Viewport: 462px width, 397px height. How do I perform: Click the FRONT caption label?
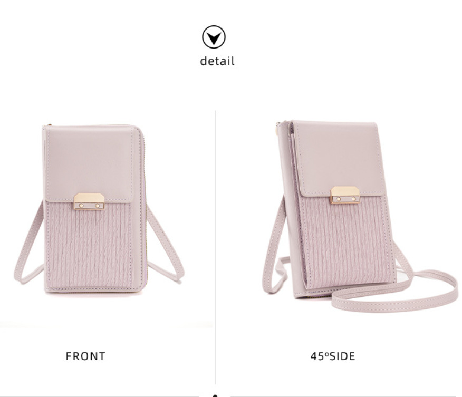coord(85,356)
